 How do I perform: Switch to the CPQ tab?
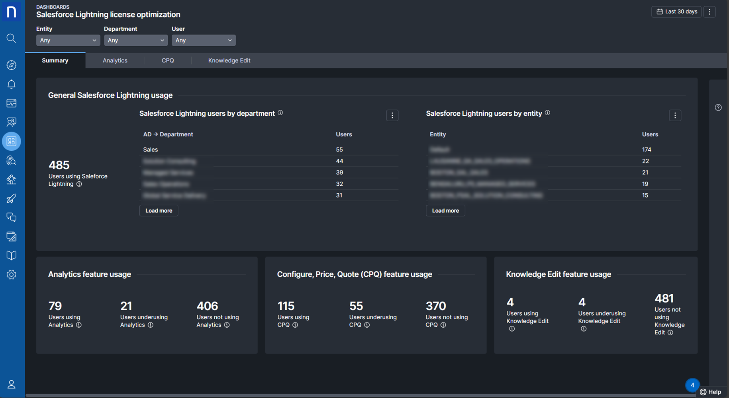point(168,60)
